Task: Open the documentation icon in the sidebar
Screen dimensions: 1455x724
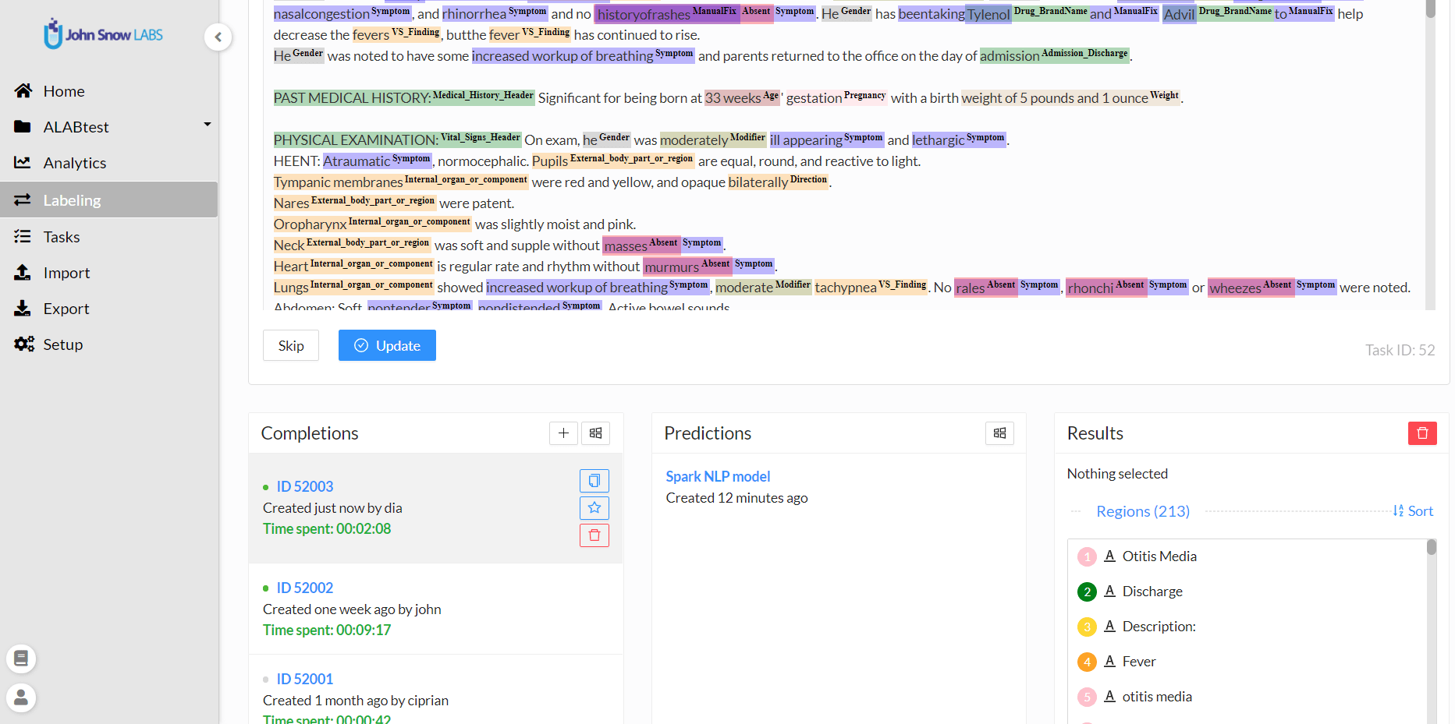Action: point(21,659)
